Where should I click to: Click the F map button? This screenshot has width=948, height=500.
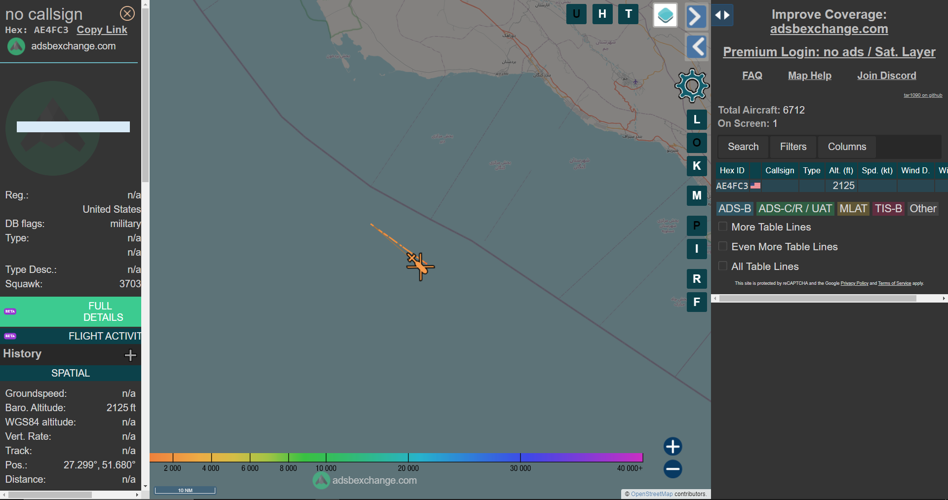click(697, 302)
